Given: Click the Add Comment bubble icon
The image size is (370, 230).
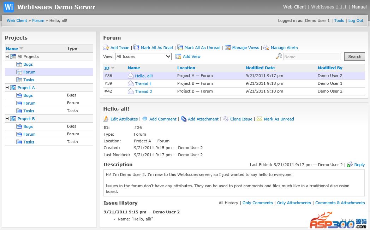Looking at the screenshot, I should (145, 119).
